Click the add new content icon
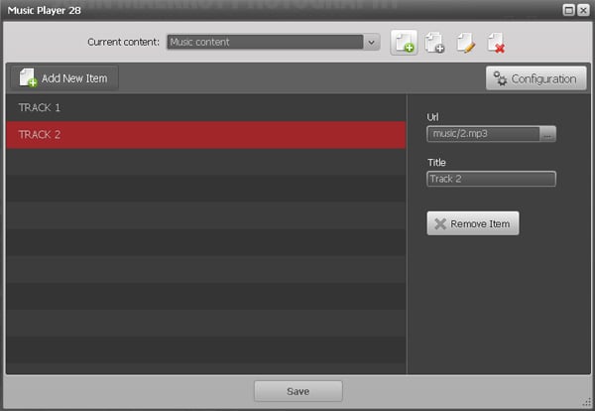The width and height of the screenshot is (595, 411). (404, 43)
